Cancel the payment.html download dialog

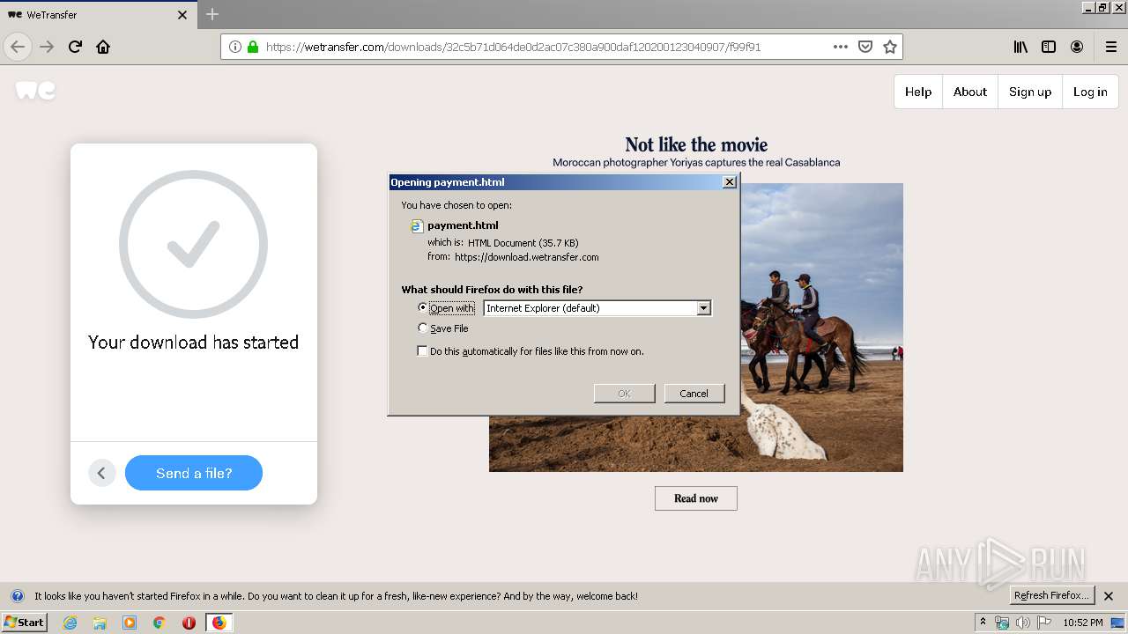pos(694,394)
